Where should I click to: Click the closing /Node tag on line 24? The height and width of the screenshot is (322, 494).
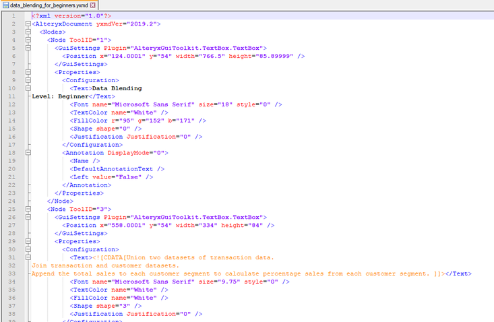[60, 201]
